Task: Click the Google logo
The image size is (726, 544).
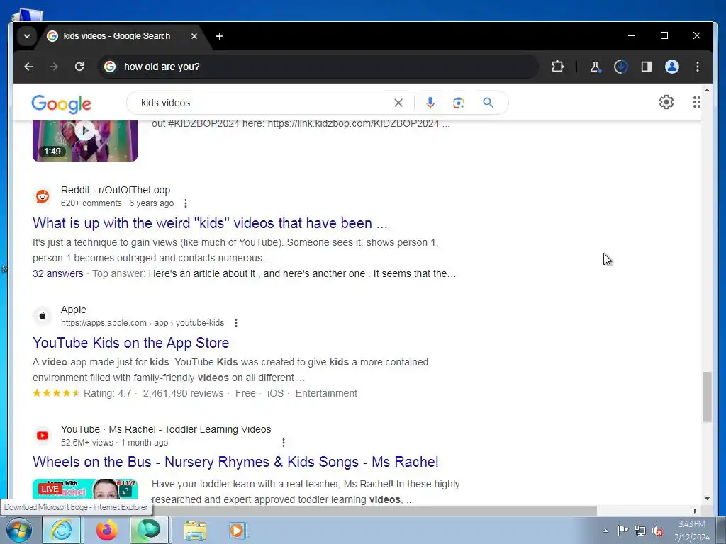Action: point(61,104)
